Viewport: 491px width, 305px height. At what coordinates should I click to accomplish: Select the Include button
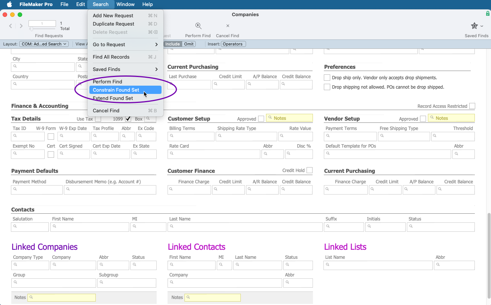[x=172, y=44]
